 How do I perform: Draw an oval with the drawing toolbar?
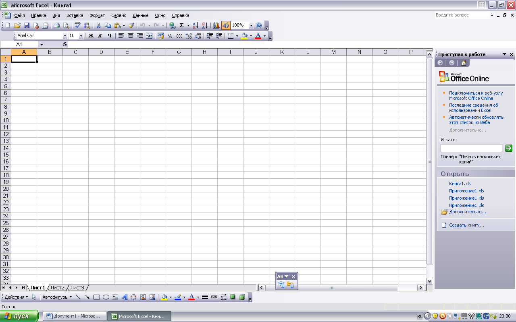[x=106, y=297]
